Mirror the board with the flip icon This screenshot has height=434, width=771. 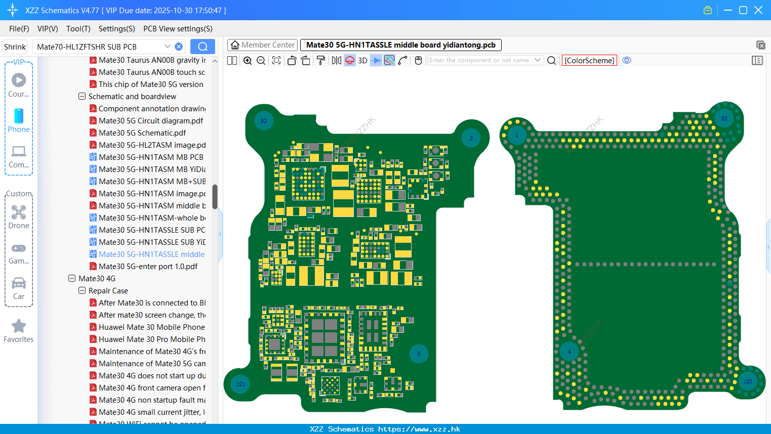336,61
